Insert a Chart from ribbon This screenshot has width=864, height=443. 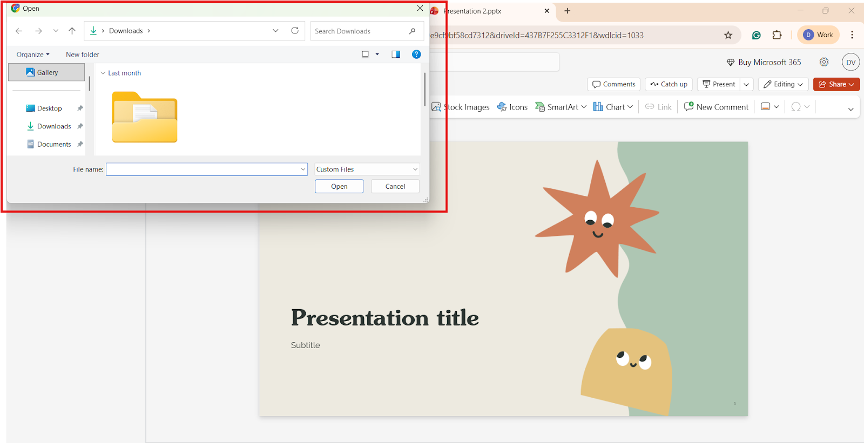click(x=613, y=107)
